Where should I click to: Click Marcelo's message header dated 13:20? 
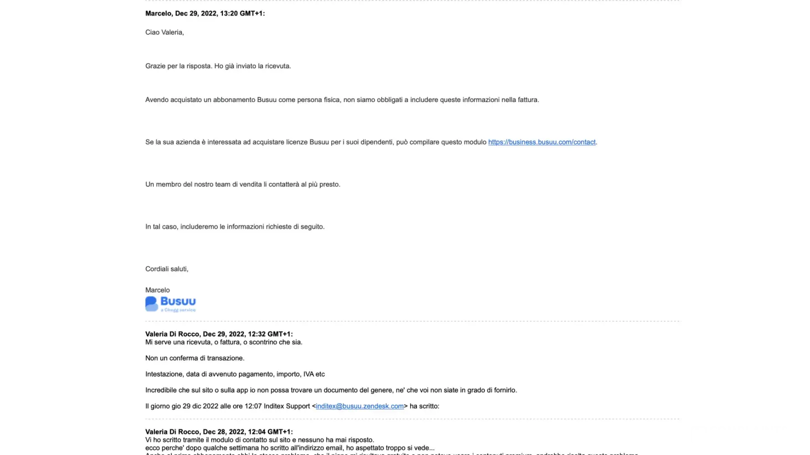[x=205, y=14]
